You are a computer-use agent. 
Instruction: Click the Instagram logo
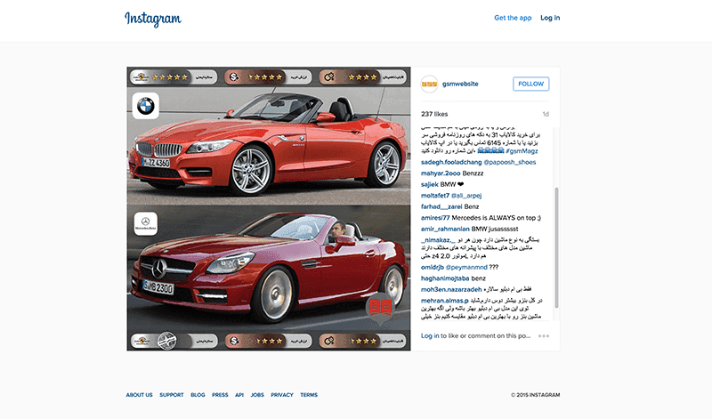pyautogui.click(x=153, y=19)
